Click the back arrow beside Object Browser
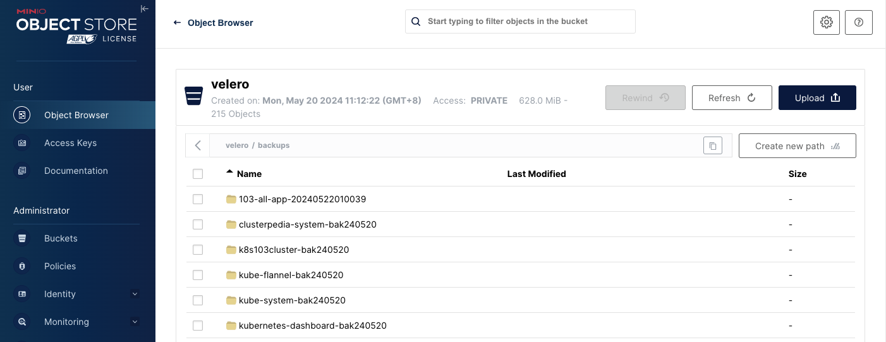This screenshot has height=342, width=886. (x=177, y=23)
